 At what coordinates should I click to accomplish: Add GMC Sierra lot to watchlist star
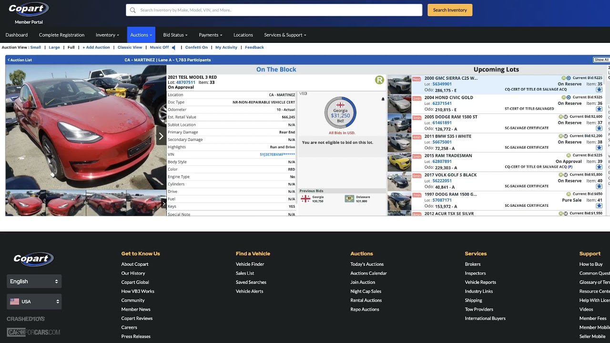coord(599,90)
